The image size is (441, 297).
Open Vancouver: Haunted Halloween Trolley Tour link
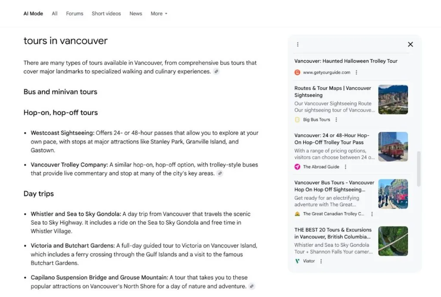coord(346,61)
